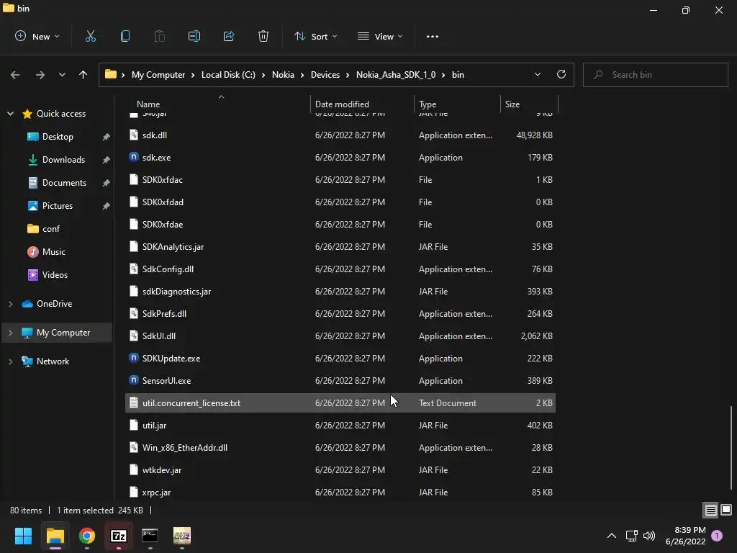Image resolution: width=737 pixels, height=553 pixels.
Task: Open the Sort options dropdown
Action: click(316, 36)
